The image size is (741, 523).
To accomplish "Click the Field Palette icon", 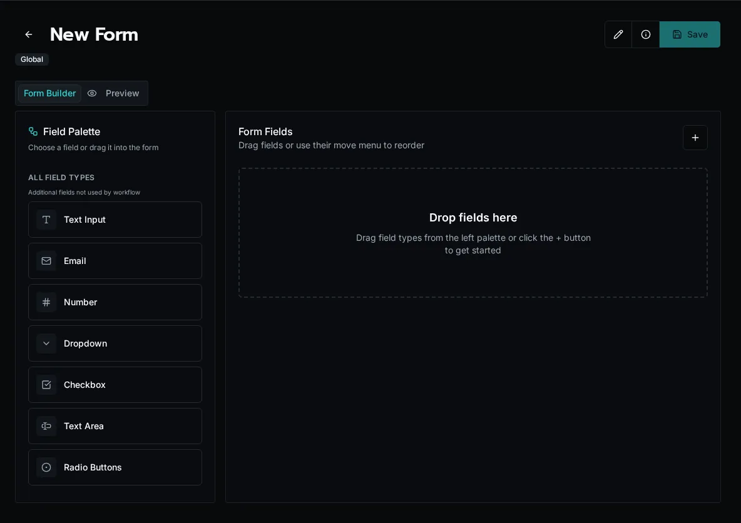I will coord(33,131).
